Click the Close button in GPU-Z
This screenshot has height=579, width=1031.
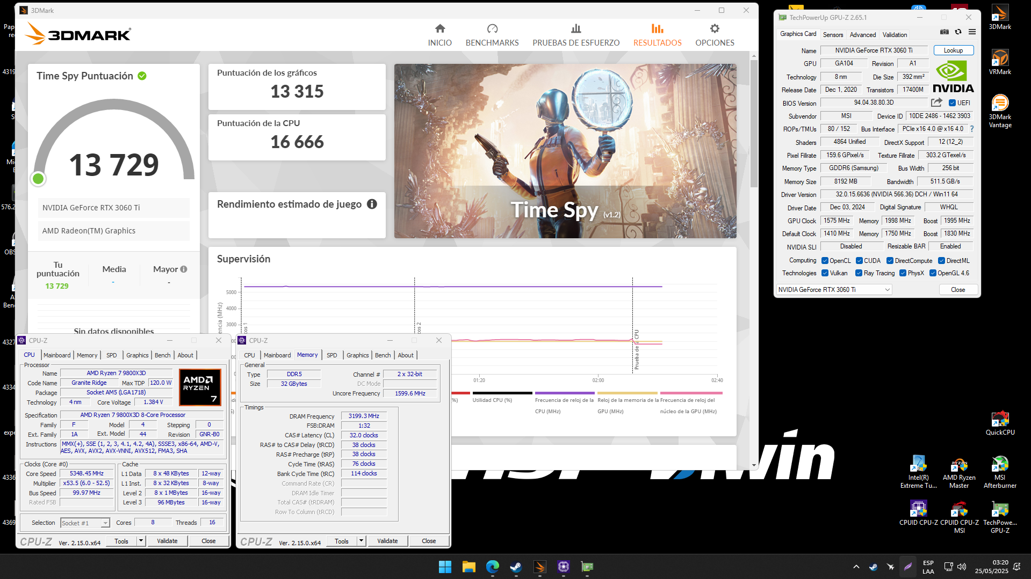[957, 290]
